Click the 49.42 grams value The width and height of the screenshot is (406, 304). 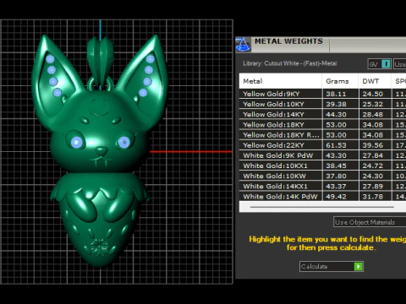coord(336,197)
